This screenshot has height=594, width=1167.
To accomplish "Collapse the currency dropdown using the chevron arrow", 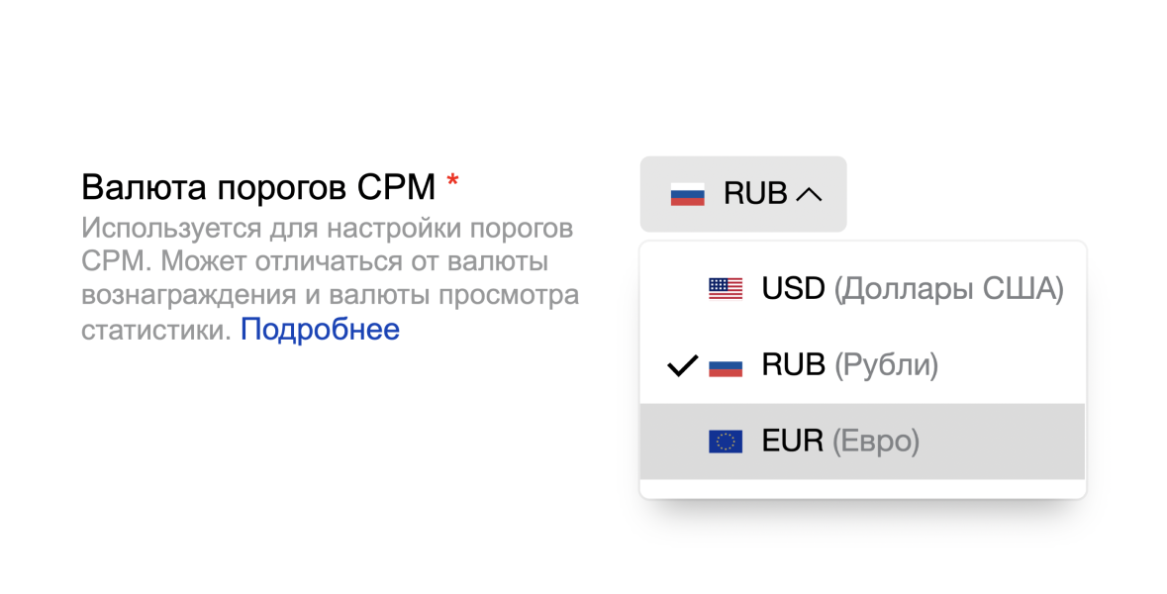I will 810,195.
